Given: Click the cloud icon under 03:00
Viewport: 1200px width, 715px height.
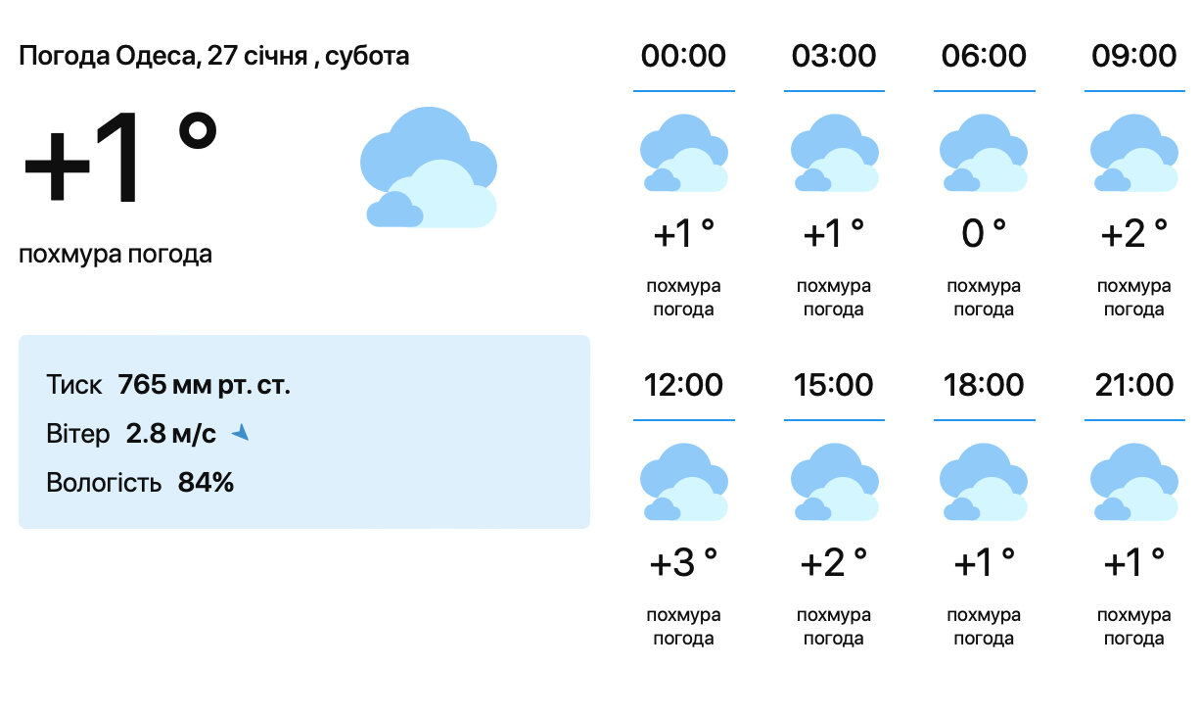Looking at the screenshot, I should [x=834, y=154].
